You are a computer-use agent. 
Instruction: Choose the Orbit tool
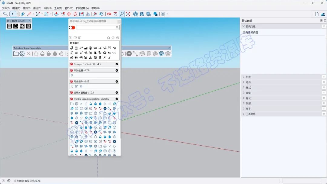point(109,14)
